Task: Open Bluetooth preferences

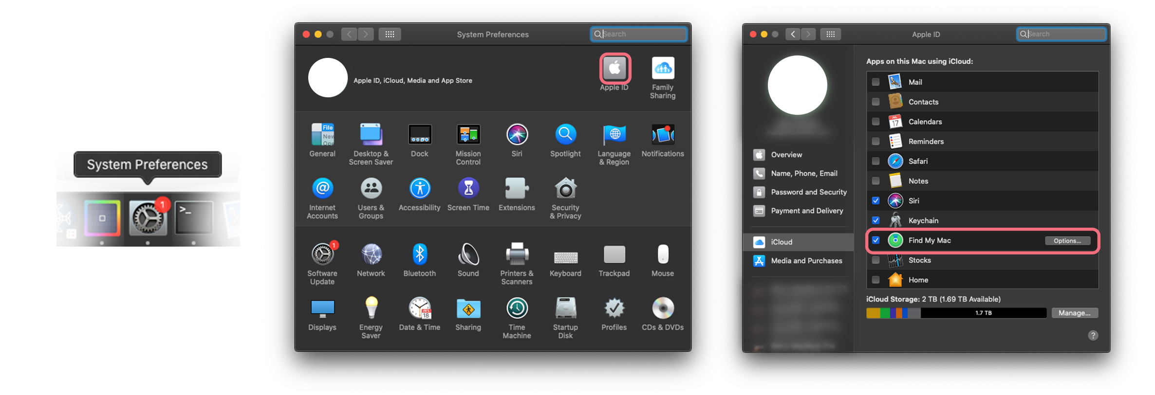Action: pos(420,254)
